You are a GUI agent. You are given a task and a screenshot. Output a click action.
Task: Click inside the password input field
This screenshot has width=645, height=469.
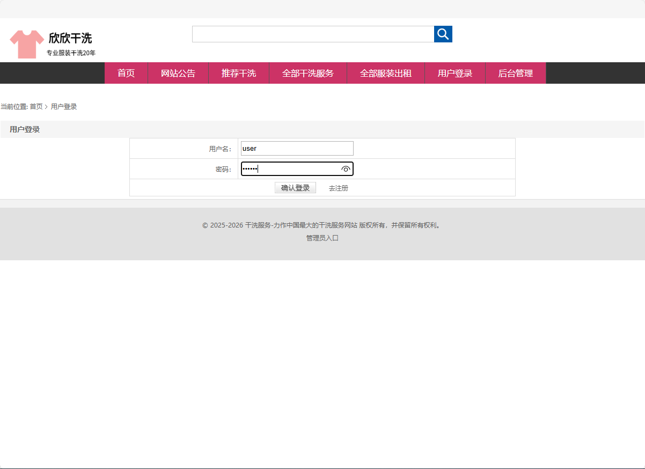(x=290, y=168)
